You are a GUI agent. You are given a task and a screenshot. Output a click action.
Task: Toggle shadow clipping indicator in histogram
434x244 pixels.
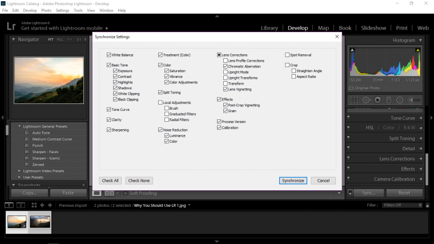[352, 50]
